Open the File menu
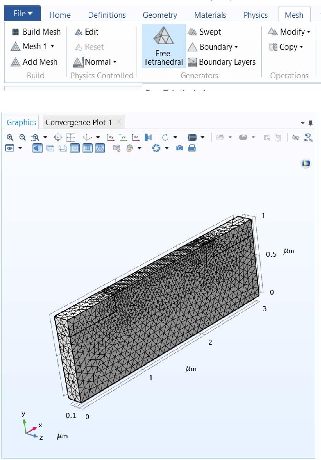Viewport: 321px width, 460px height. pos(23,14)
